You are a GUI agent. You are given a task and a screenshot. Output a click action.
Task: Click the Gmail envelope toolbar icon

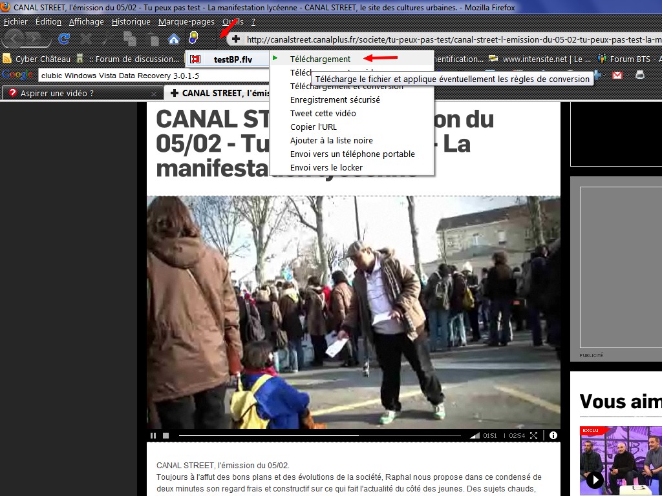click(x=617, y=75)
